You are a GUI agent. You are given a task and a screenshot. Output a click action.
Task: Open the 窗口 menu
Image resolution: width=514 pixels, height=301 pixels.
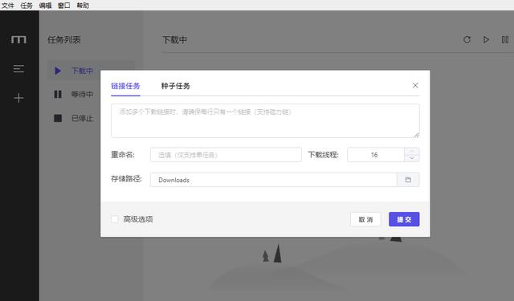pyautogui.click(x=64, y=6)
